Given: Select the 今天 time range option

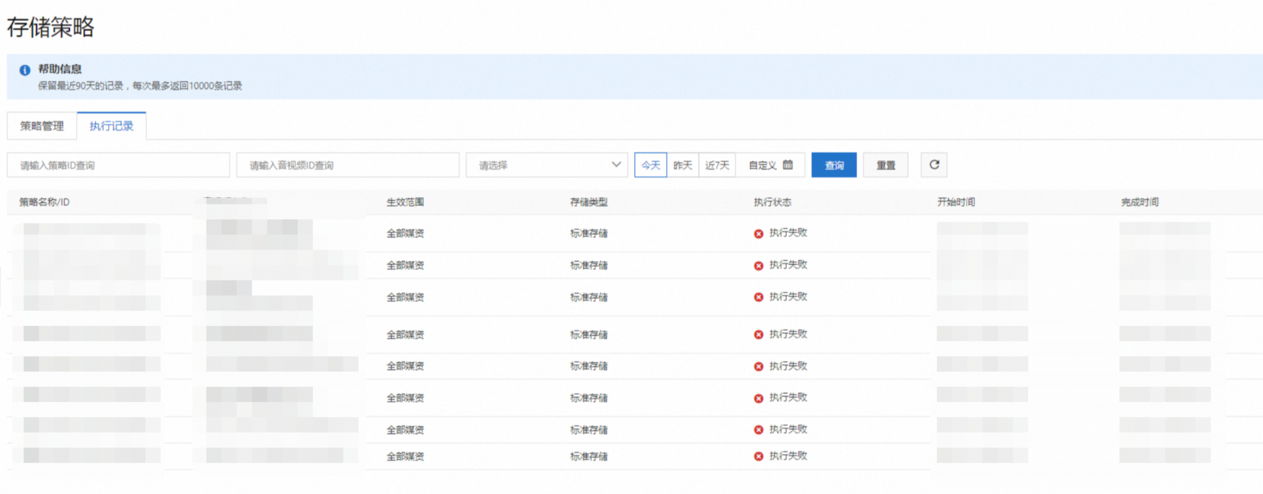Looking at the screenshot, I should [x=650, y=165].
